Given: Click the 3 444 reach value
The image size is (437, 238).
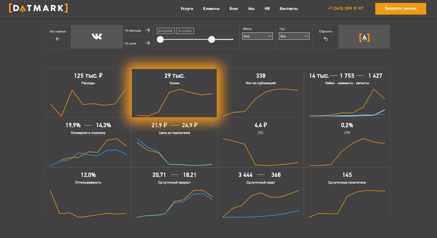Looking at the screenshot, I should click(245, 175).
